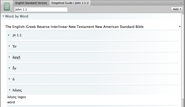Click the λόγος logos lemma link
This screenshot has width=185, height=107.
(16, 97)
